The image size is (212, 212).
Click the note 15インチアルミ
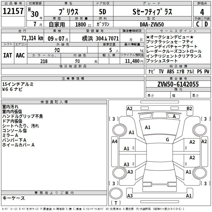18,84
